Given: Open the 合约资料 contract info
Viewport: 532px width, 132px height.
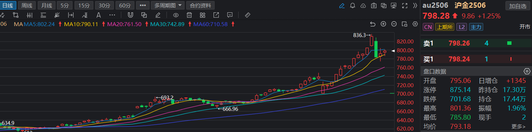Looking at the screenshot, I should (200, 5).
